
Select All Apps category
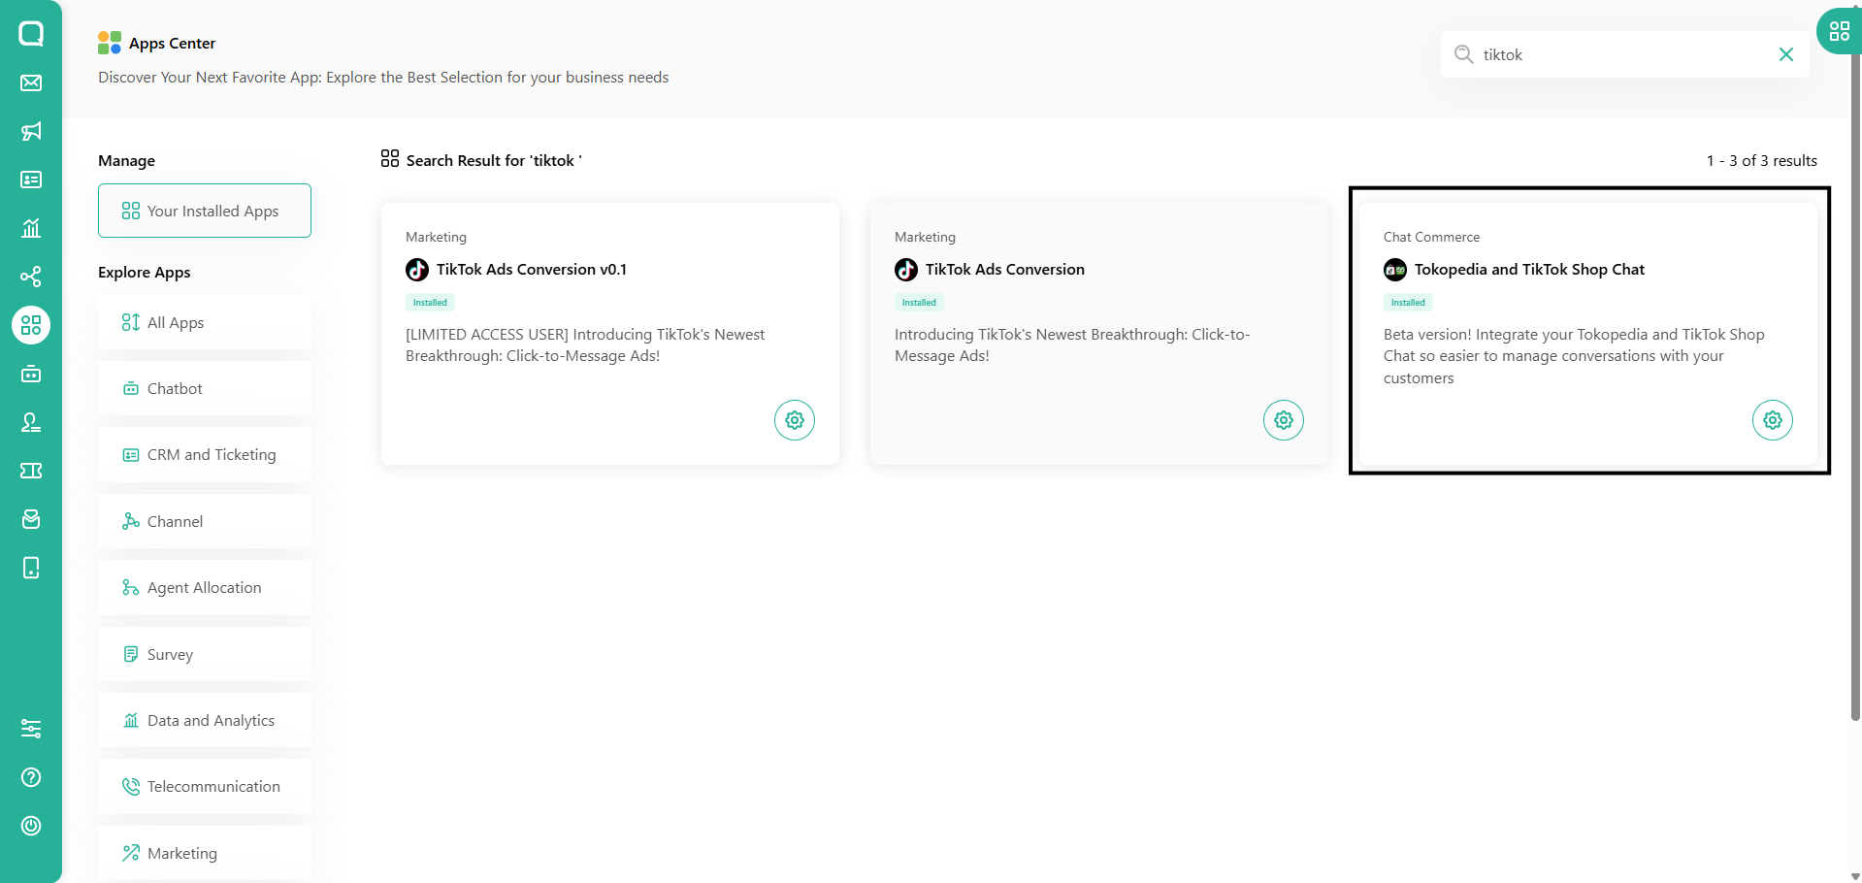[x=205, y=322]
